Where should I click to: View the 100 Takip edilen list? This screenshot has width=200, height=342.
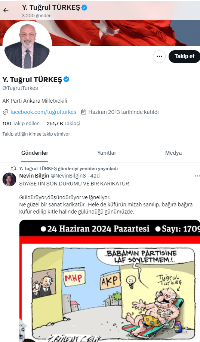click(x=21, y=124)
